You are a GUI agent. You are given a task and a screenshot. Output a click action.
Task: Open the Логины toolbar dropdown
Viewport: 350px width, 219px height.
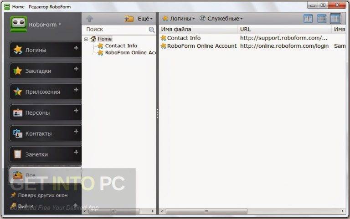click(179, 19)
